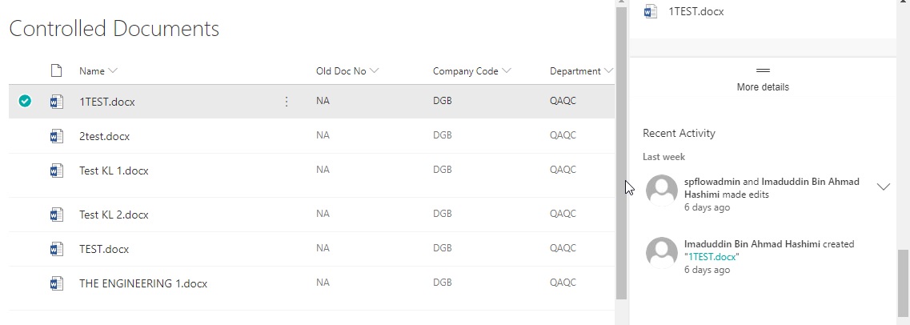910x325 pixels.
Task: Click avatar next to created 1TEST.docx entry
Action: pos(662,253)
